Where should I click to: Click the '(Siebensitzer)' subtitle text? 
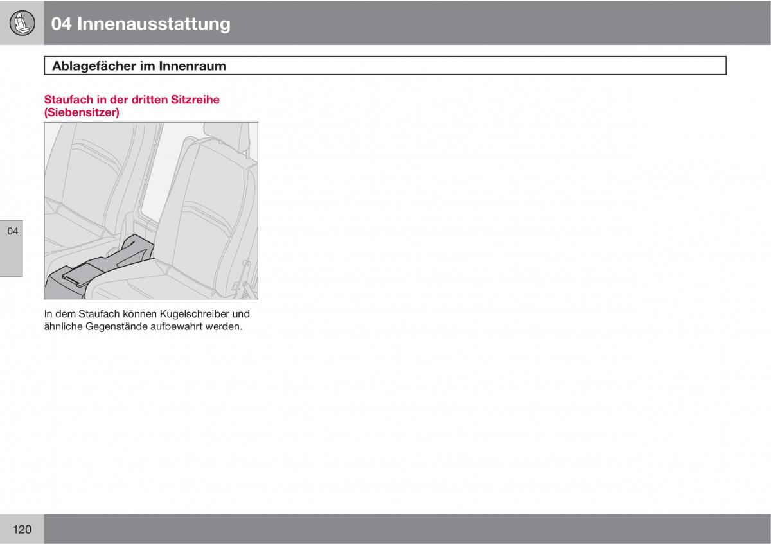pyautogui.click(x=82, y=112)
